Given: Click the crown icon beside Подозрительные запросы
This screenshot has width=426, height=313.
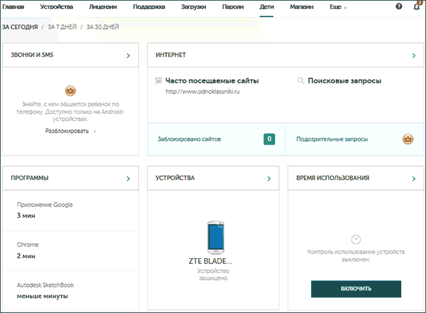Looking at the screenshot, I should (408, 139).
